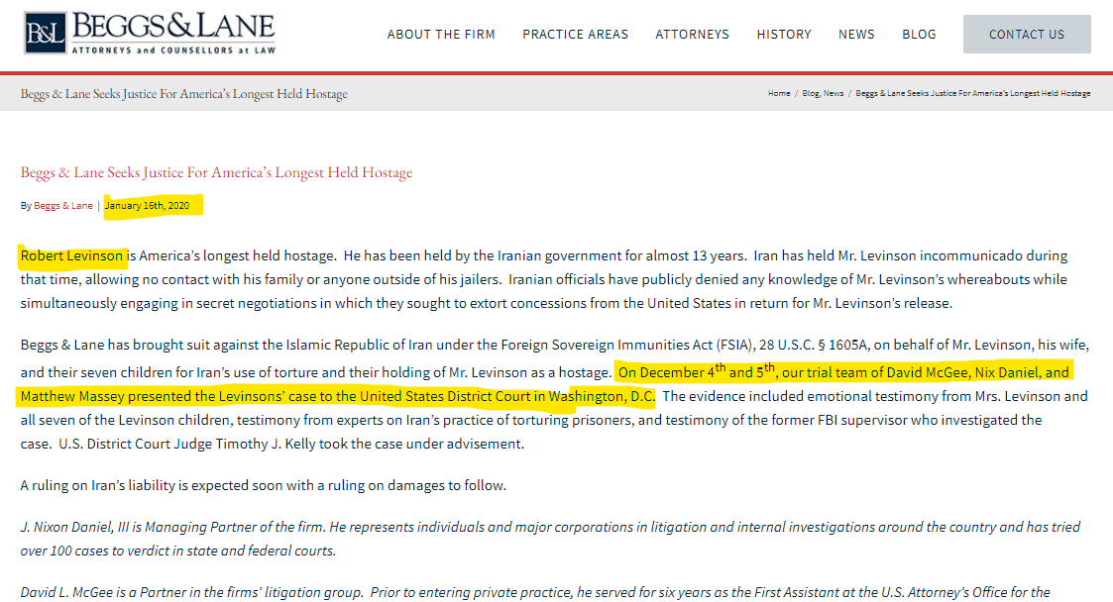Open the News breadcrumb link
The height and width of the screenshot is (602, 1113).
834,93
